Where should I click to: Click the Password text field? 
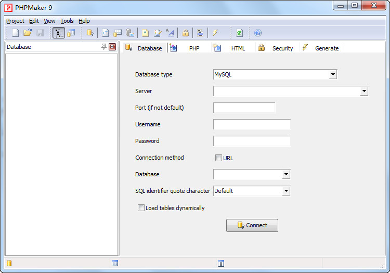coord(252,141)
